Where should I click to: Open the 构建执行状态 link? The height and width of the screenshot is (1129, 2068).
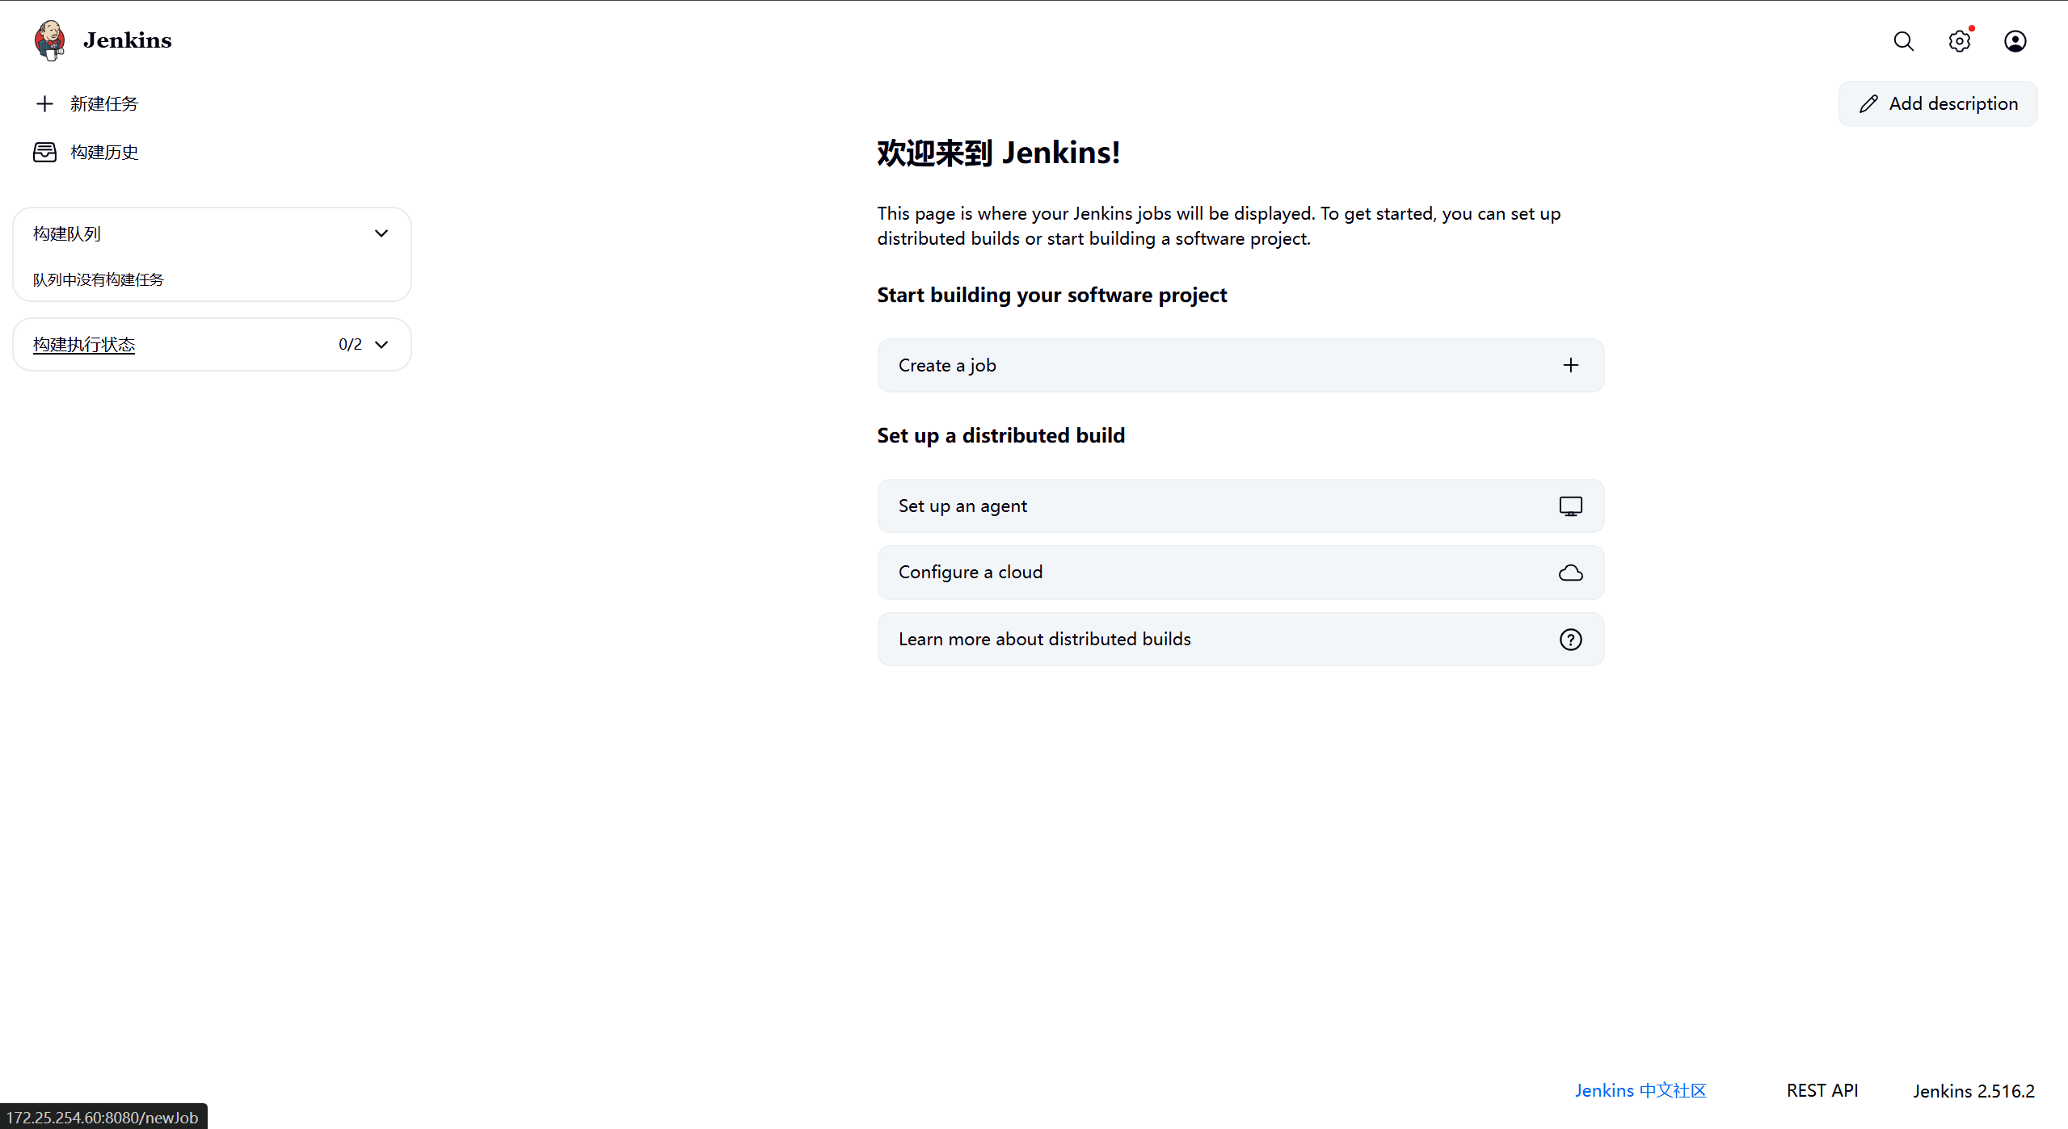(x=84, y=345)
